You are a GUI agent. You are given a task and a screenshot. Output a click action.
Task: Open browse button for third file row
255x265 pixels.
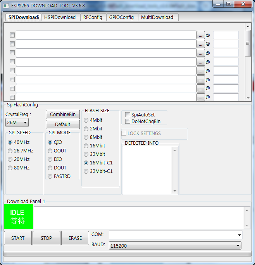click(201, 53)
